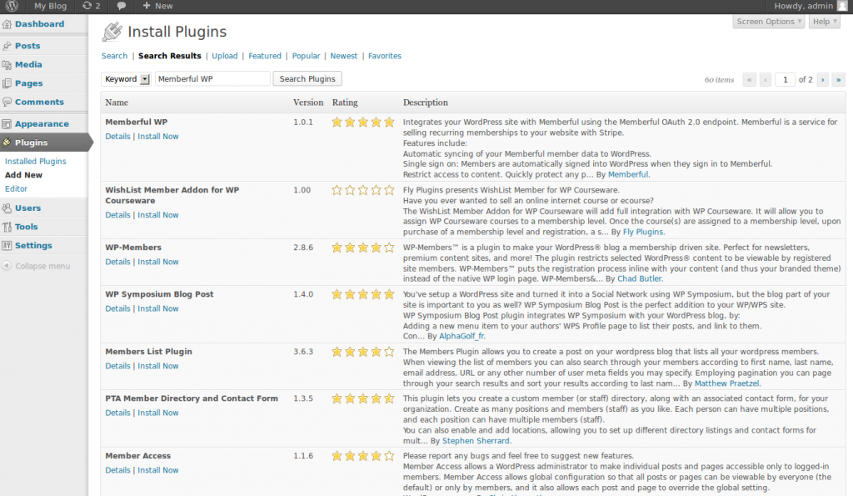Open the Appearance menu item
The height and width of the screenshot is (496, 853).
(x=42, y=124)
